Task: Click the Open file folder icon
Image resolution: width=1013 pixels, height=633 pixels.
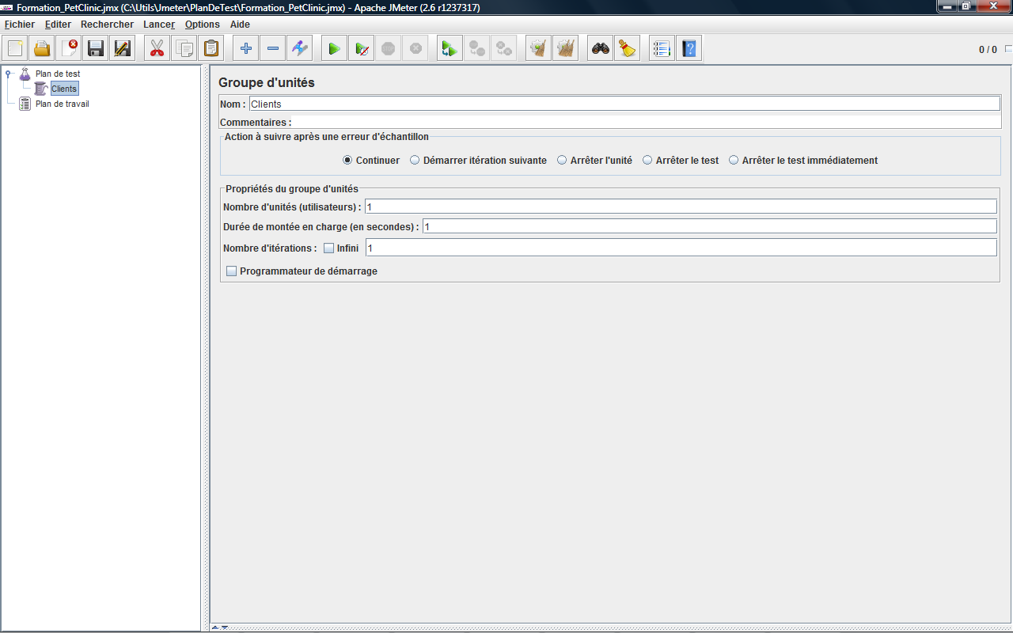Action: [42, 49]
